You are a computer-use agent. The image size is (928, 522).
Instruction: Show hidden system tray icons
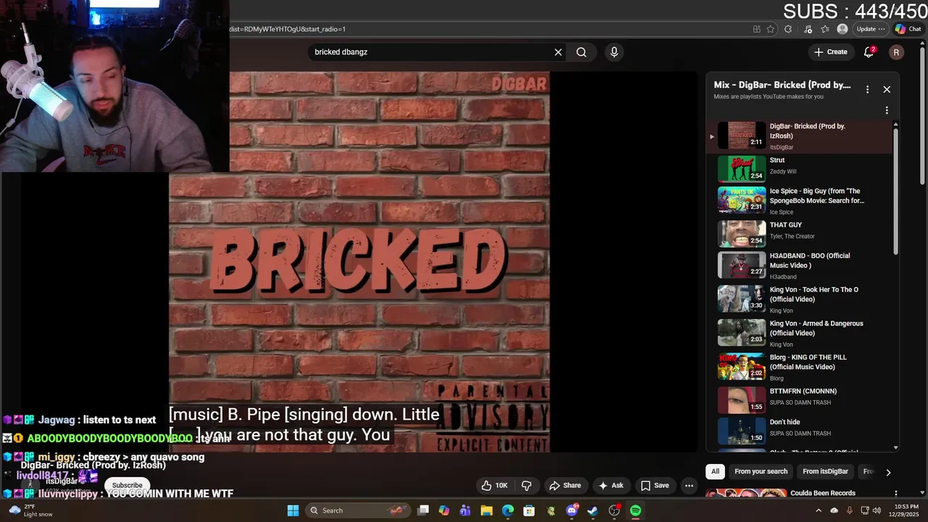point(819,510)
